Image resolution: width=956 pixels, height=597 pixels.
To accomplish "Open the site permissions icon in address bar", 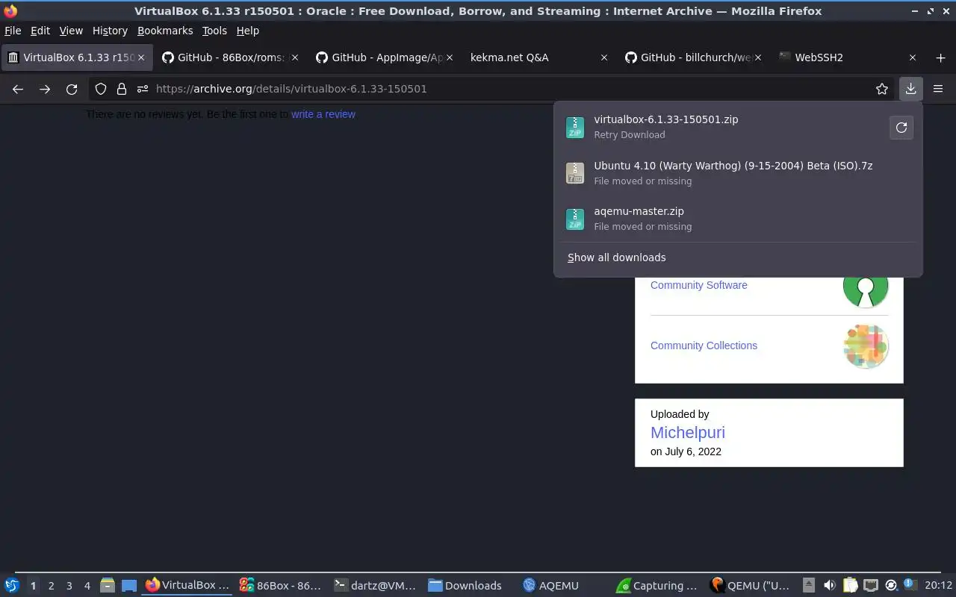I will pyautogui.click(x=143, y=89).
